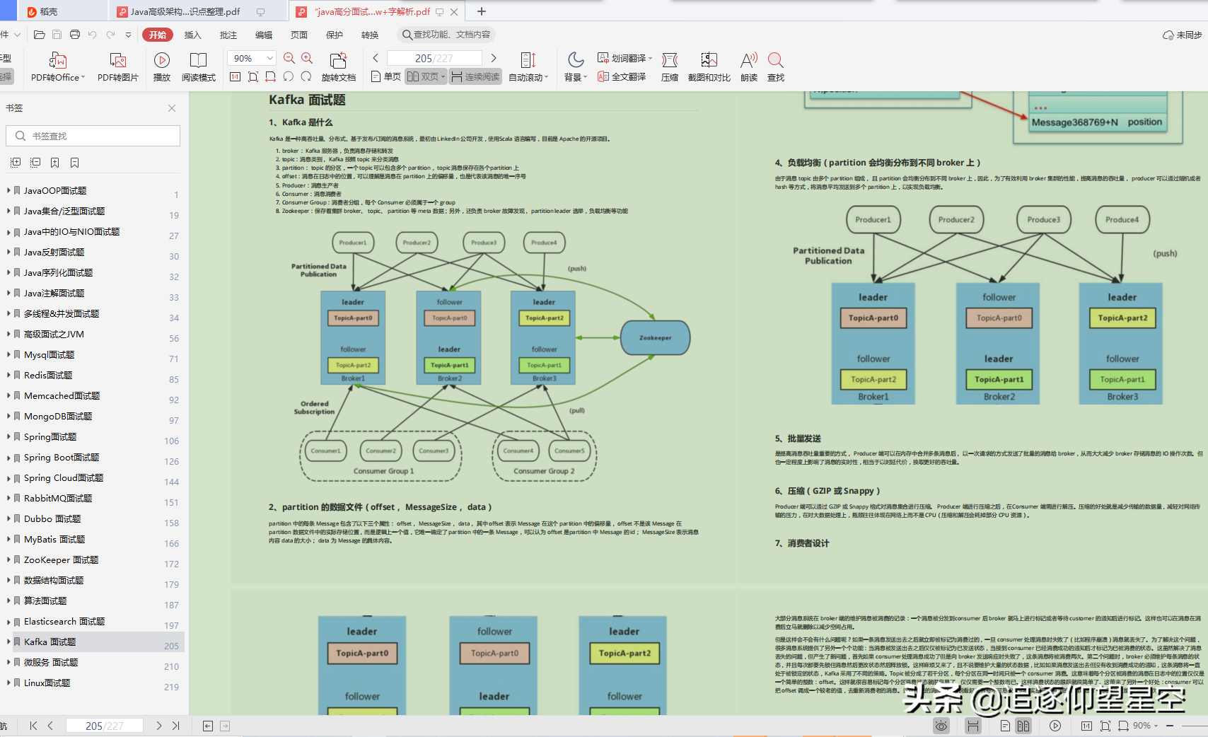The width and height of the screenshot is (1208, 737).
Task: Collapse all bookmarks icon in sidebar
Action: coord(35,163)
